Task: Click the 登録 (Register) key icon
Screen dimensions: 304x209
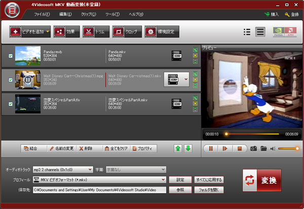Action: (x=287, y=14)
